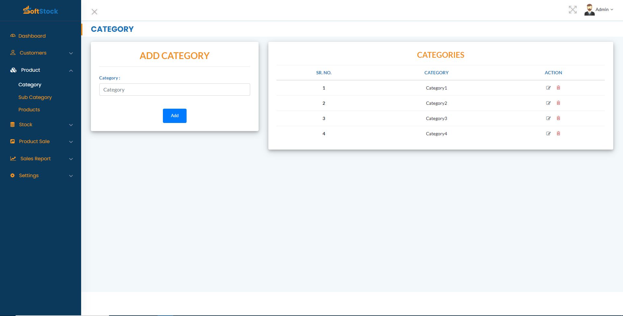Click the Admin avatar picture

click(589, 10)
